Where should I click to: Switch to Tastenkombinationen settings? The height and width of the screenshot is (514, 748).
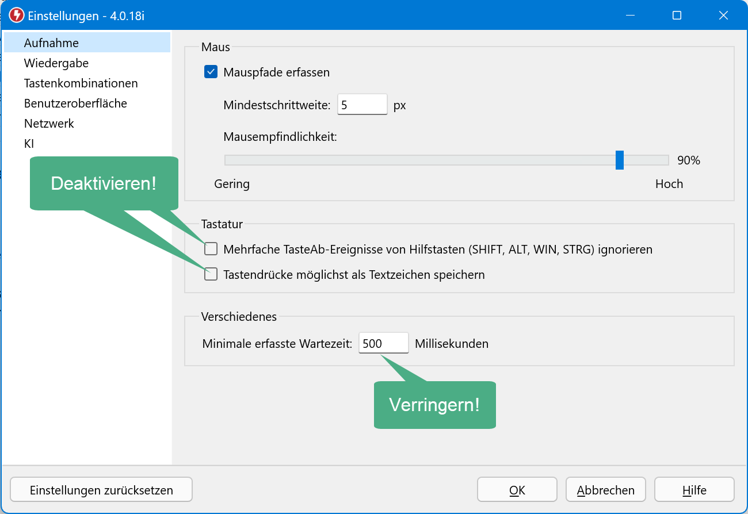tap(81, 83)
